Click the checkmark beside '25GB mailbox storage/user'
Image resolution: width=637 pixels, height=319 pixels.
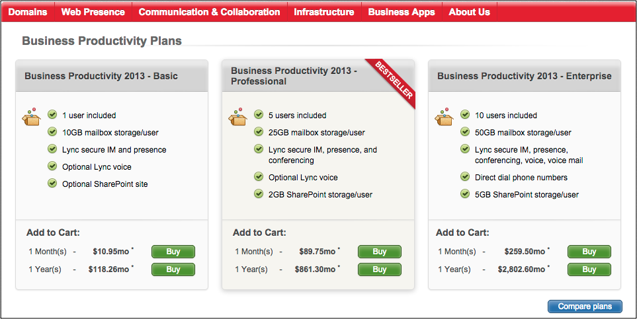coord(259,132)
